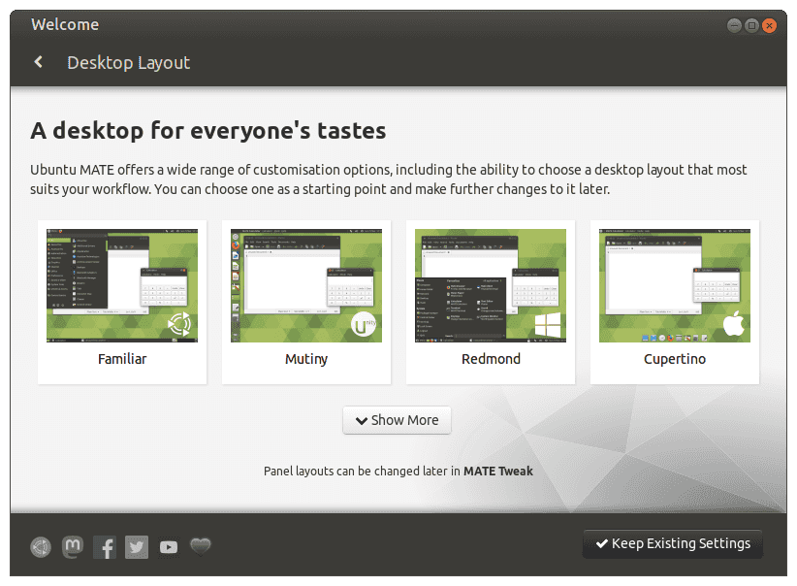797x586 pixels.
Task: Click the Apple logo on the Cupertino thumbnail
Action: pos(734,324)
